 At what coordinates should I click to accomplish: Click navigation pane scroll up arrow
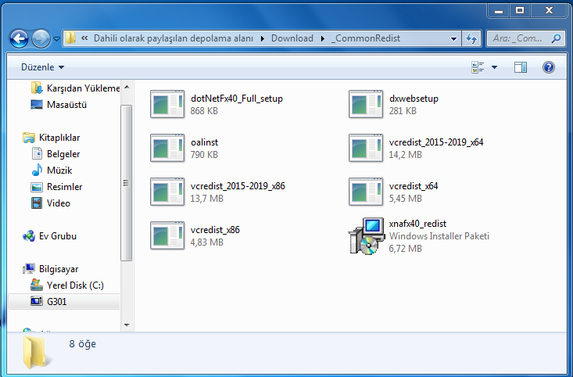(127, 87)
